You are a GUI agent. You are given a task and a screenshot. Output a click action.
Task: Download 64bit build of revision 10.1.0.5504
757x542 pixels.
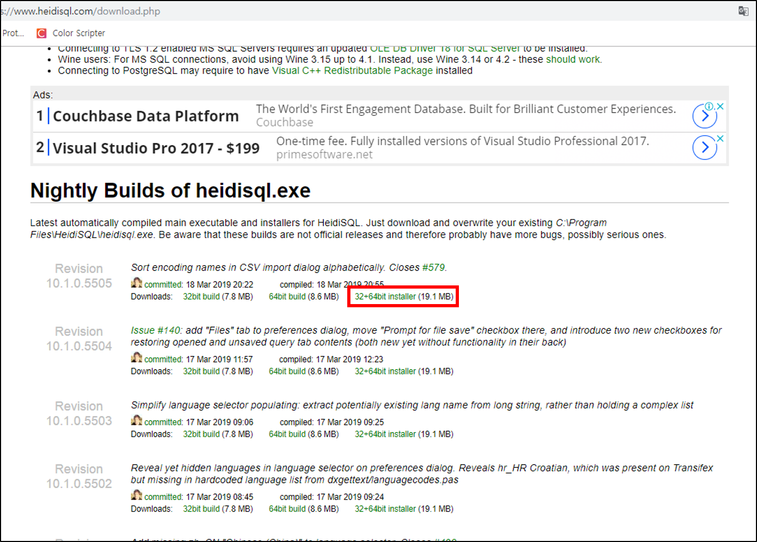pyautogui.click(x=287, y=371)
